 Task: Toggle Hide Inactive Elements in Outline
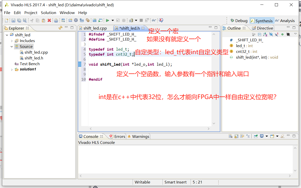point(288,34)
